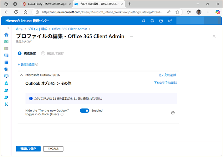Go to browser home page
Screen dimensions: 223x157
click(25, 12)
